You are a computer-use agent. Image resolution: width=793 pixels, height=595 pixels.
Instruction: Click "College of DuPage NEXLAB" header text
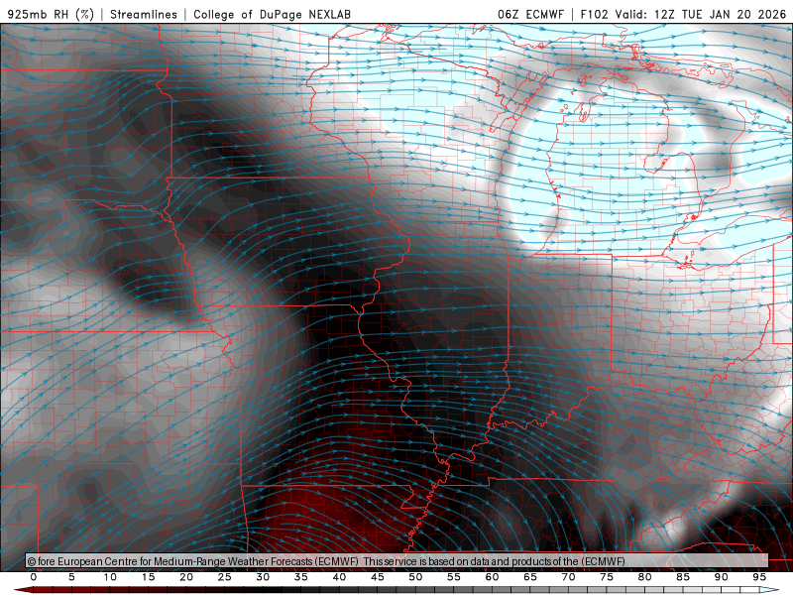coord(272,15)
